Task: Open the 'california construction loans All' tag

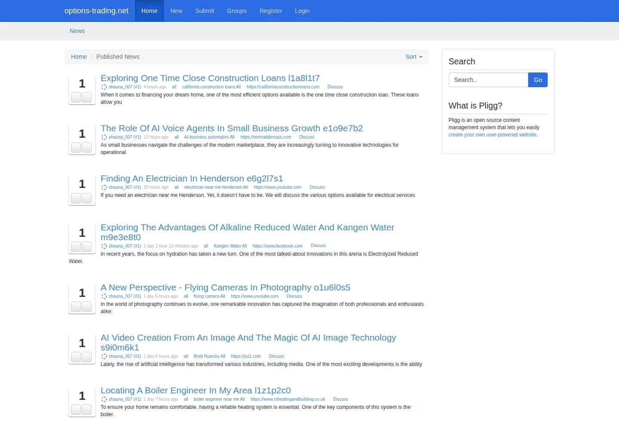Action: click(211, 87)
